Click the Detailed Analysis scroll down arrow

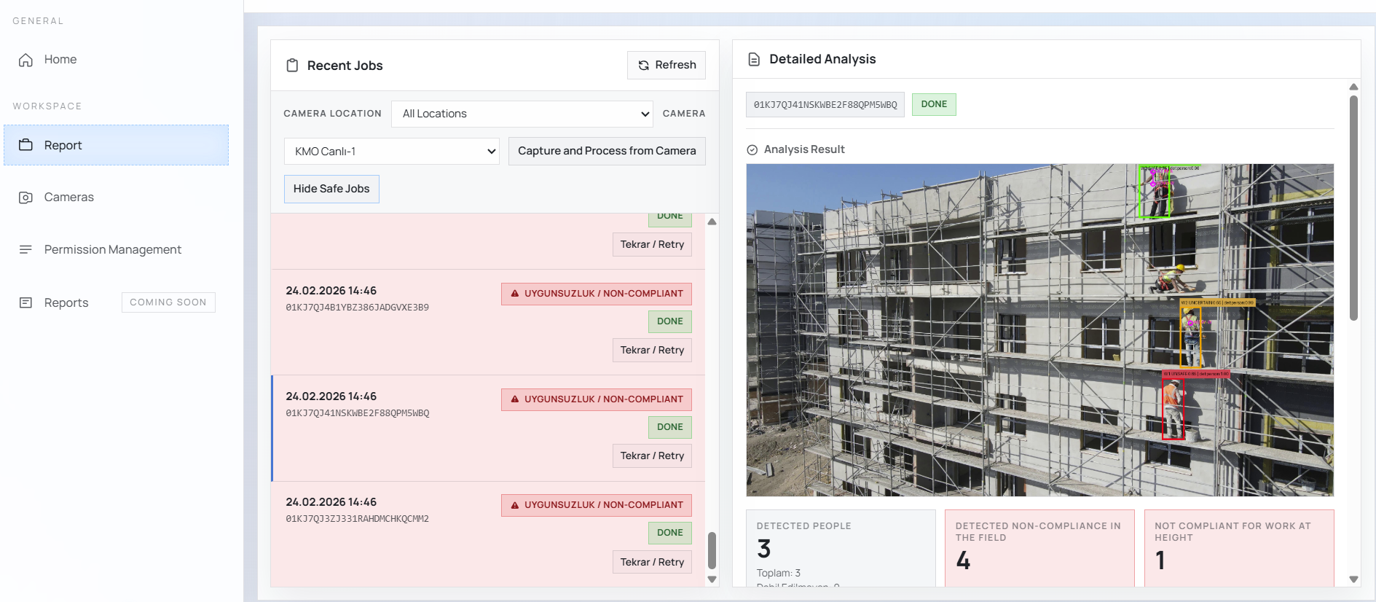pyautogui.click(x=1353, y=579)
